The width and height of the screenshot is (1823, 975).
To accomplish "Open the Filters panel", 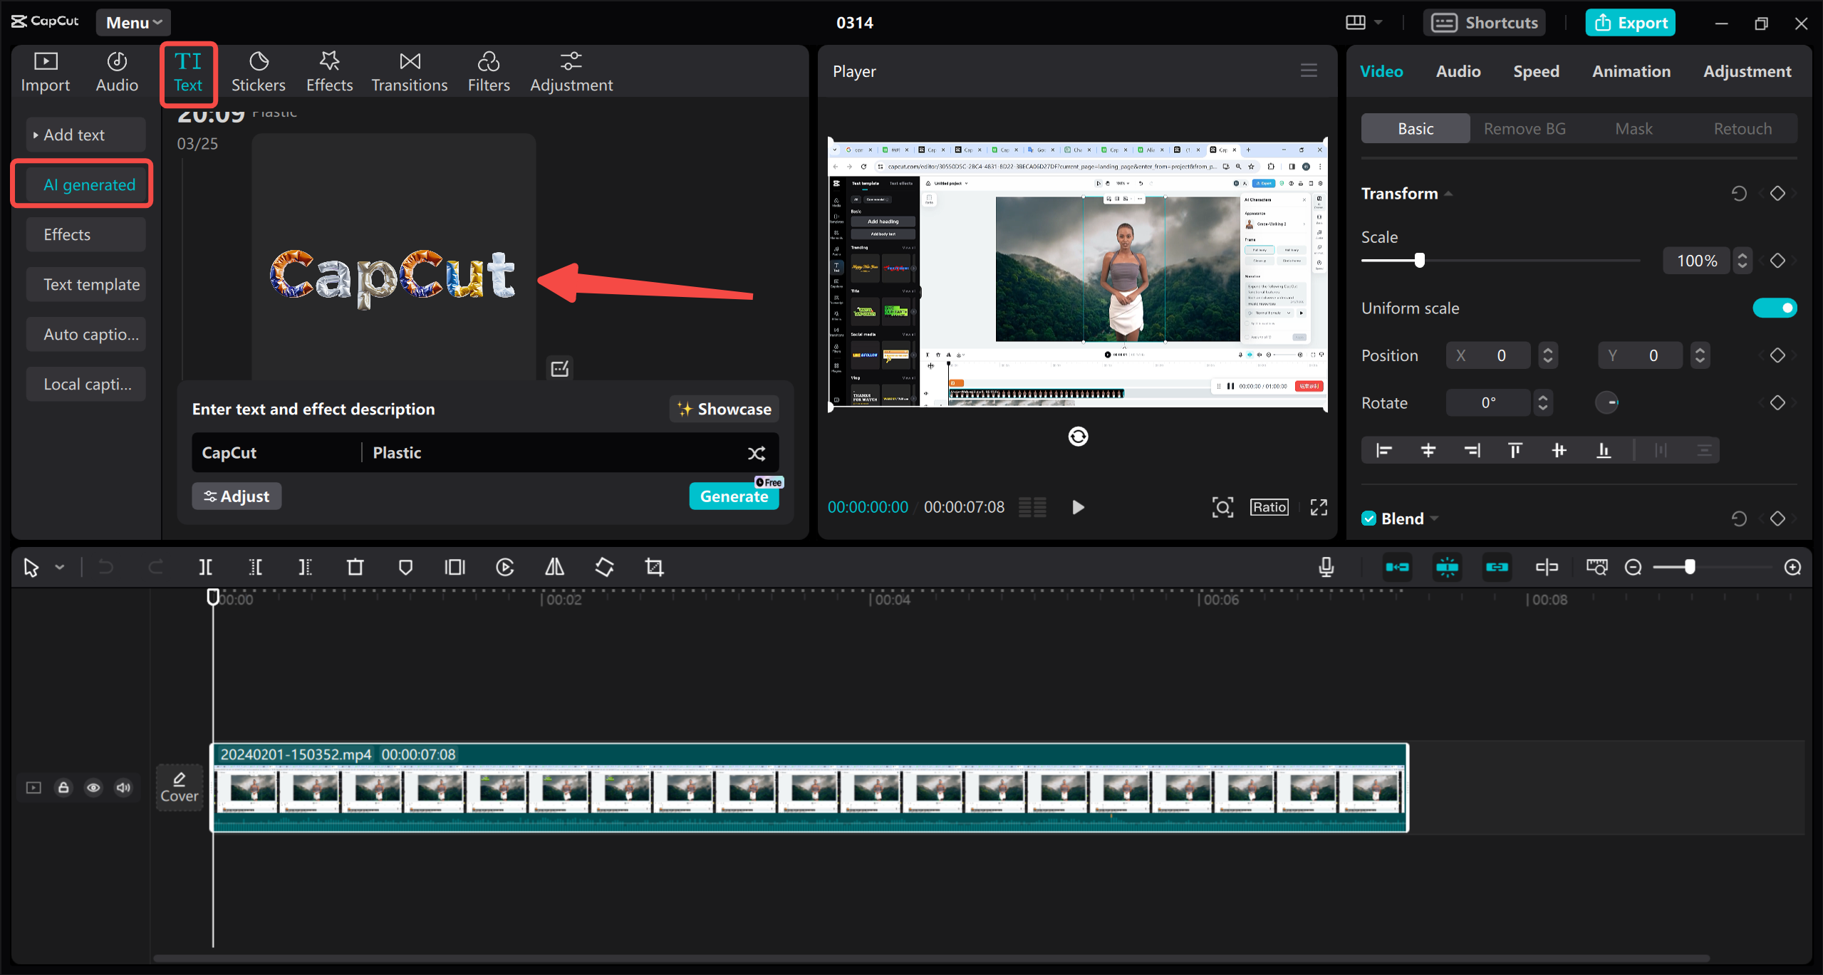I will coord(489,71).
